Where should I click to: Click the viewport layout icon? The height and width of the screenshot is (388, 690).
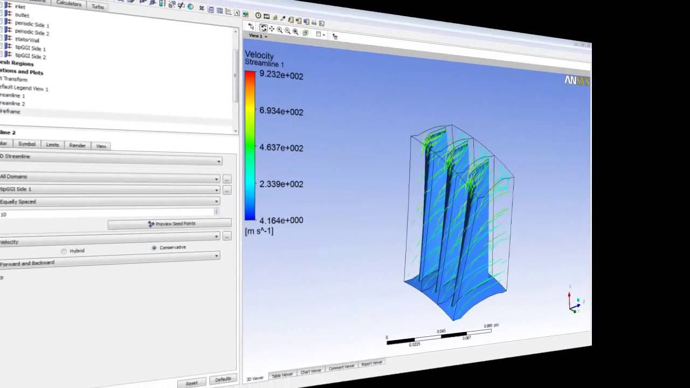point(319,34)
